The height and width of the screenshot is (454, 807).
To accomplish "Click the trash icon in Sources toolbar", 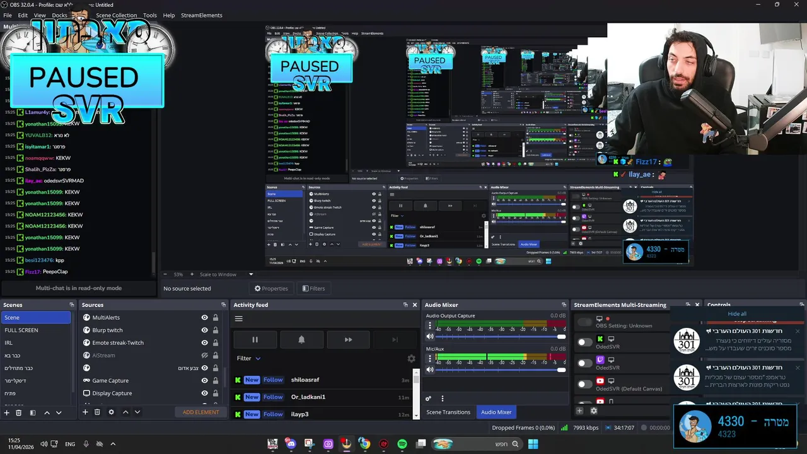I will 97,412.
